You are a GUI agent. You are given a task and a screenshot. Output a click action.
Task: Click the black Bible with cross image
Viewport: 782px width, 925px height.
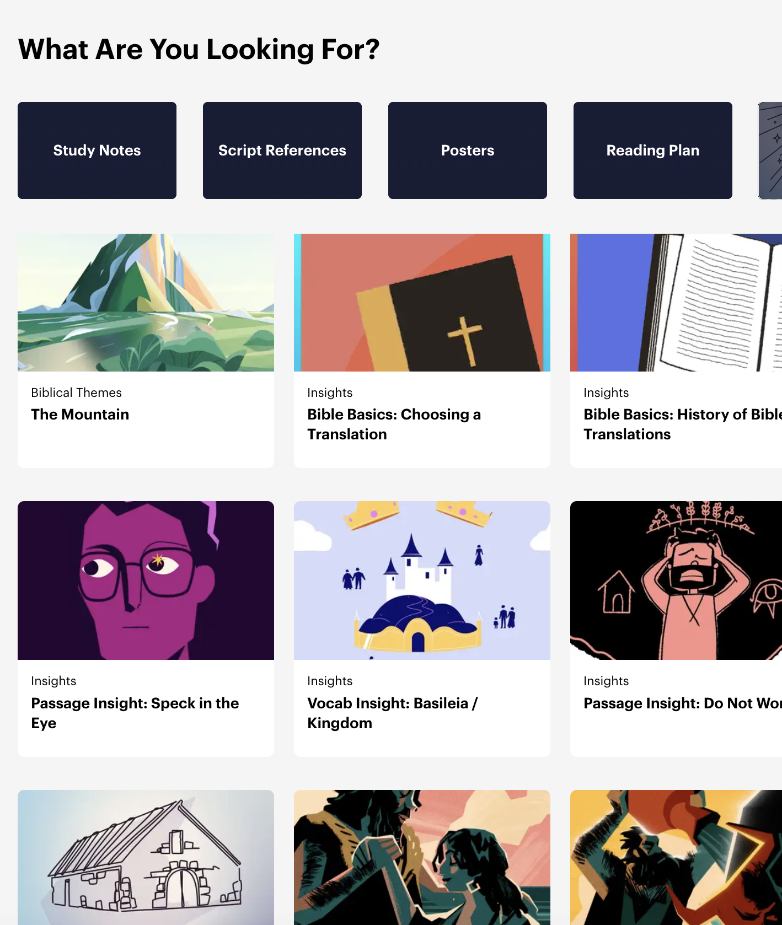[x=422, y=303]
